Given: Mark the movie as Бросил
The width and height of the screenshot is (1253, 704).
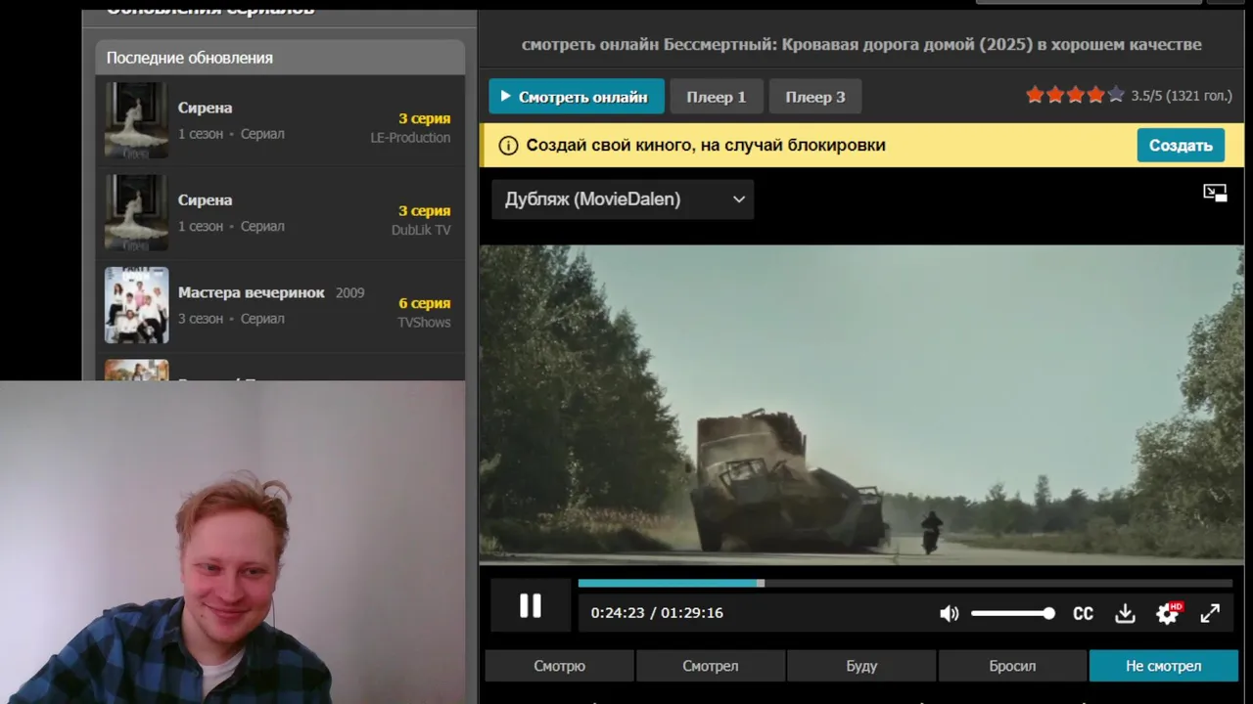Looking at the screenshot, I should click(x=1012, y=666).
